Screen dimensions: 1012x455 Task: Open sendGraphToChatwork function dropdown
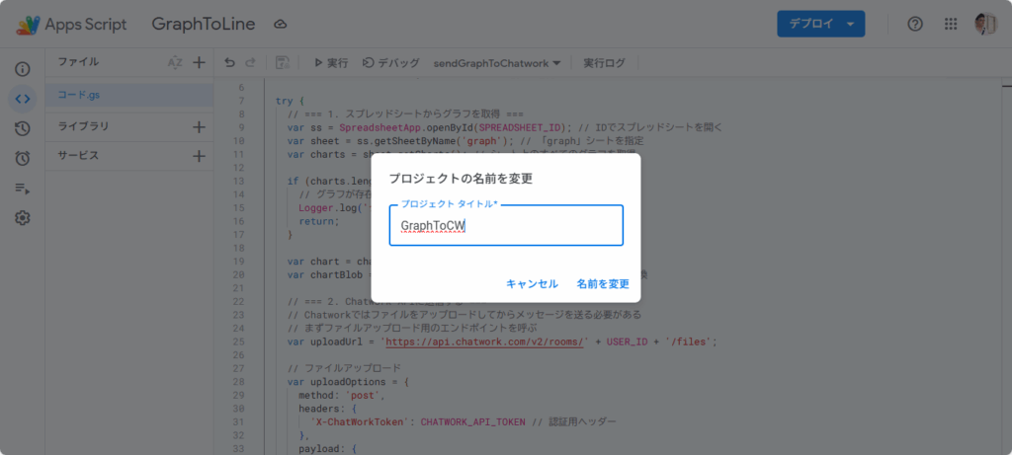[x=497, y=63]
